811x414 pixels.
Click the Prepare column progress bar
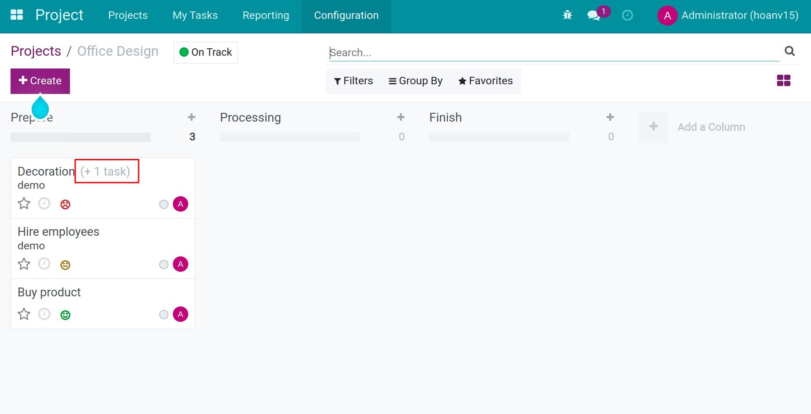(80, 137)
